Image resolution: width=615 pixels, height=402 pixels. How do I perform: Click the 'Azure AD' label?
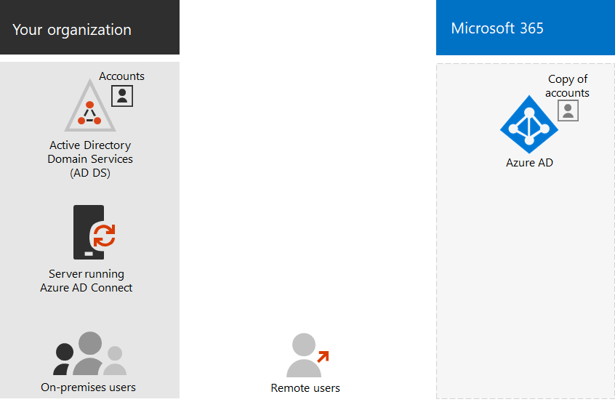[x=529, y=163]
